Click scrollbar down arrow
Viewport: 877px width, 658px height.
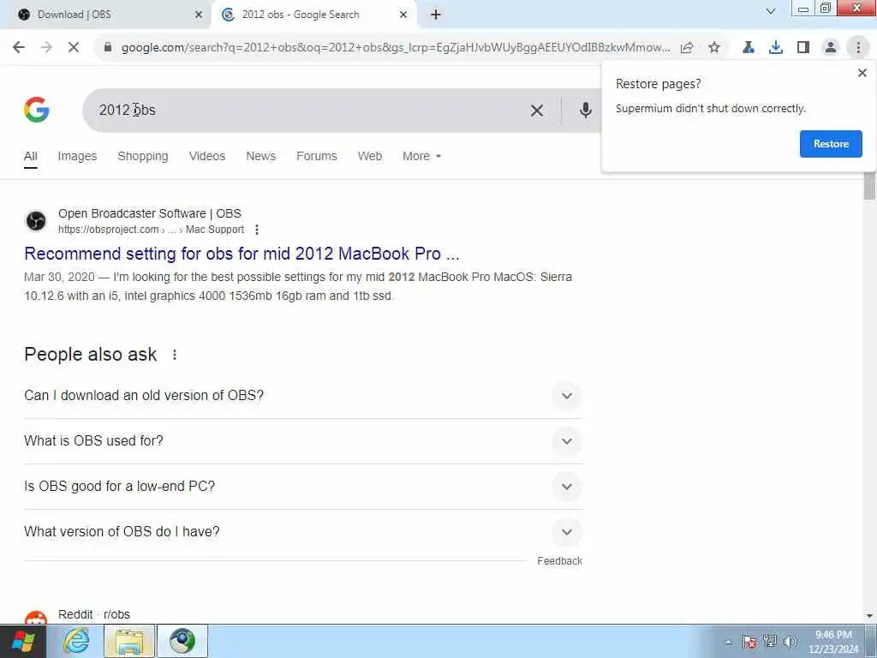click(870, 616)
